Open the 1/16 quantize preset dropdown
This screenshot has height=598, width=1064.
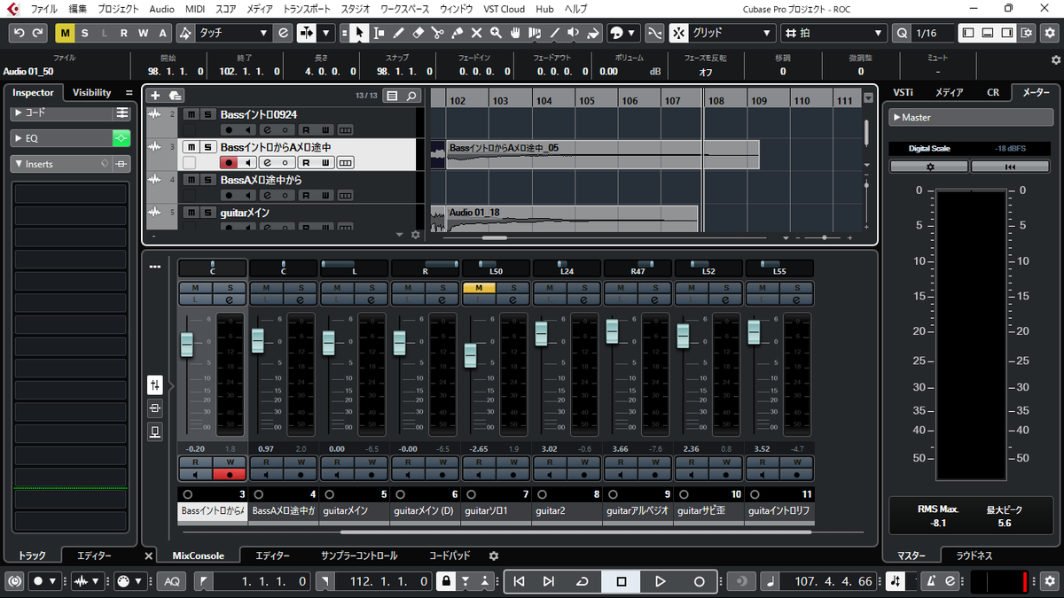[932, 33]
